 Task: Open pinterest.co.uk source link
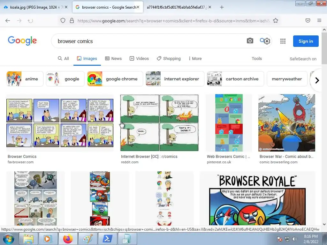[x=219, y=162]
